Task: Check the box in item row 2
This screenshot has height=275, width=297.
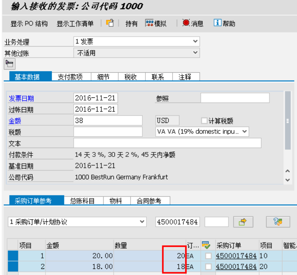Action: click(x=208, y=267)
